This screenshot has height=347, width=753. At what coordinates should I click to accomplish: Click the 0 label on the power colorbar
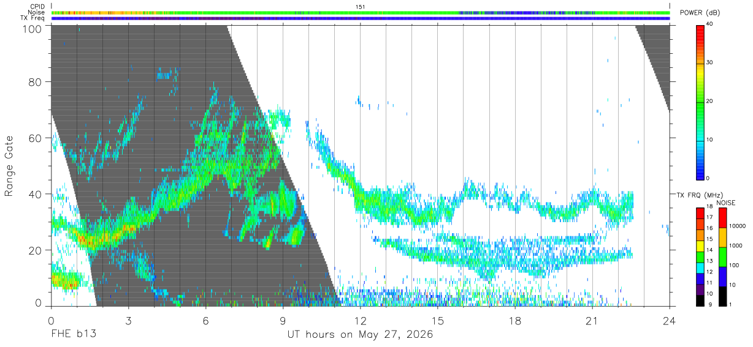[x=708, y=178]
